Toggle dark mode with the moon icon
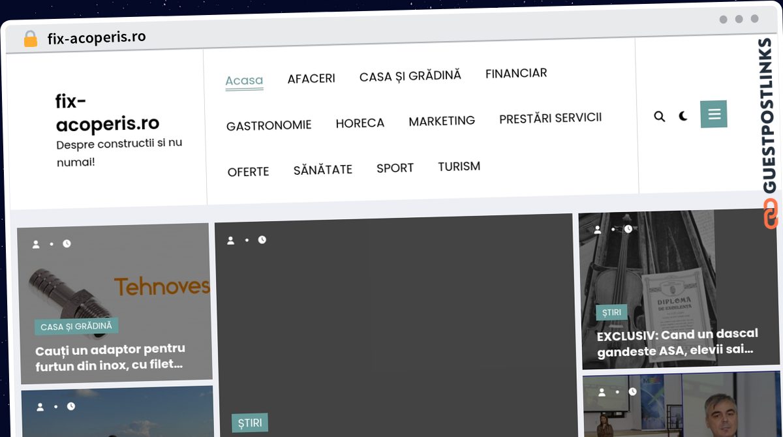Image resolution: width=783 pixels, height=437 pixels. [x=683, y=116]
